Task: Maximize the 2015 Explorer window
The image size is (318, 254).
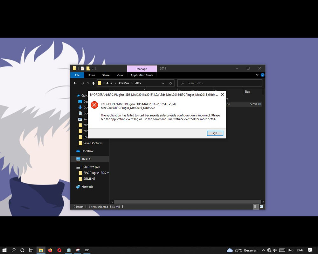Action: click(248, 68)
